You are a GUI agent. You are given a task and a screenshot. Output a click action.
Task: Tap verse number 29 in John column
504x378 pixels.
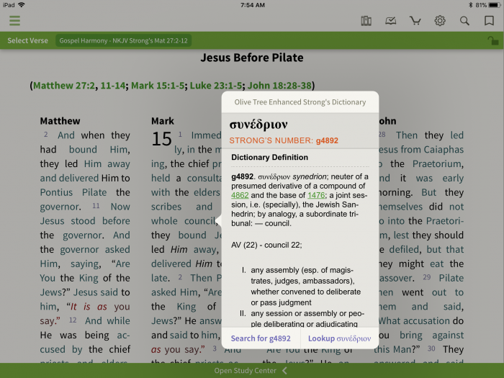coord(427,277)
